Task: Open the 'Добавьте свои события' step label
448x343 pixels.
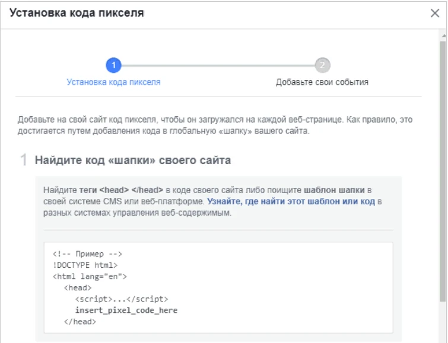Action: pyautogui.click(x=322, y=82)
